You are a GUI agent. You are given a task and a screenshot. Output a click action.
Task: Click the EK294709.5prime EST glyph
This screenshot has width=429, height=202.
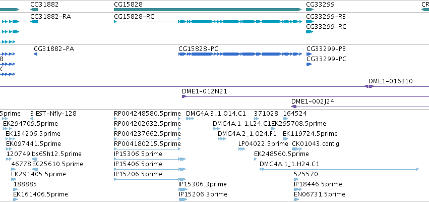coord(8,129)
